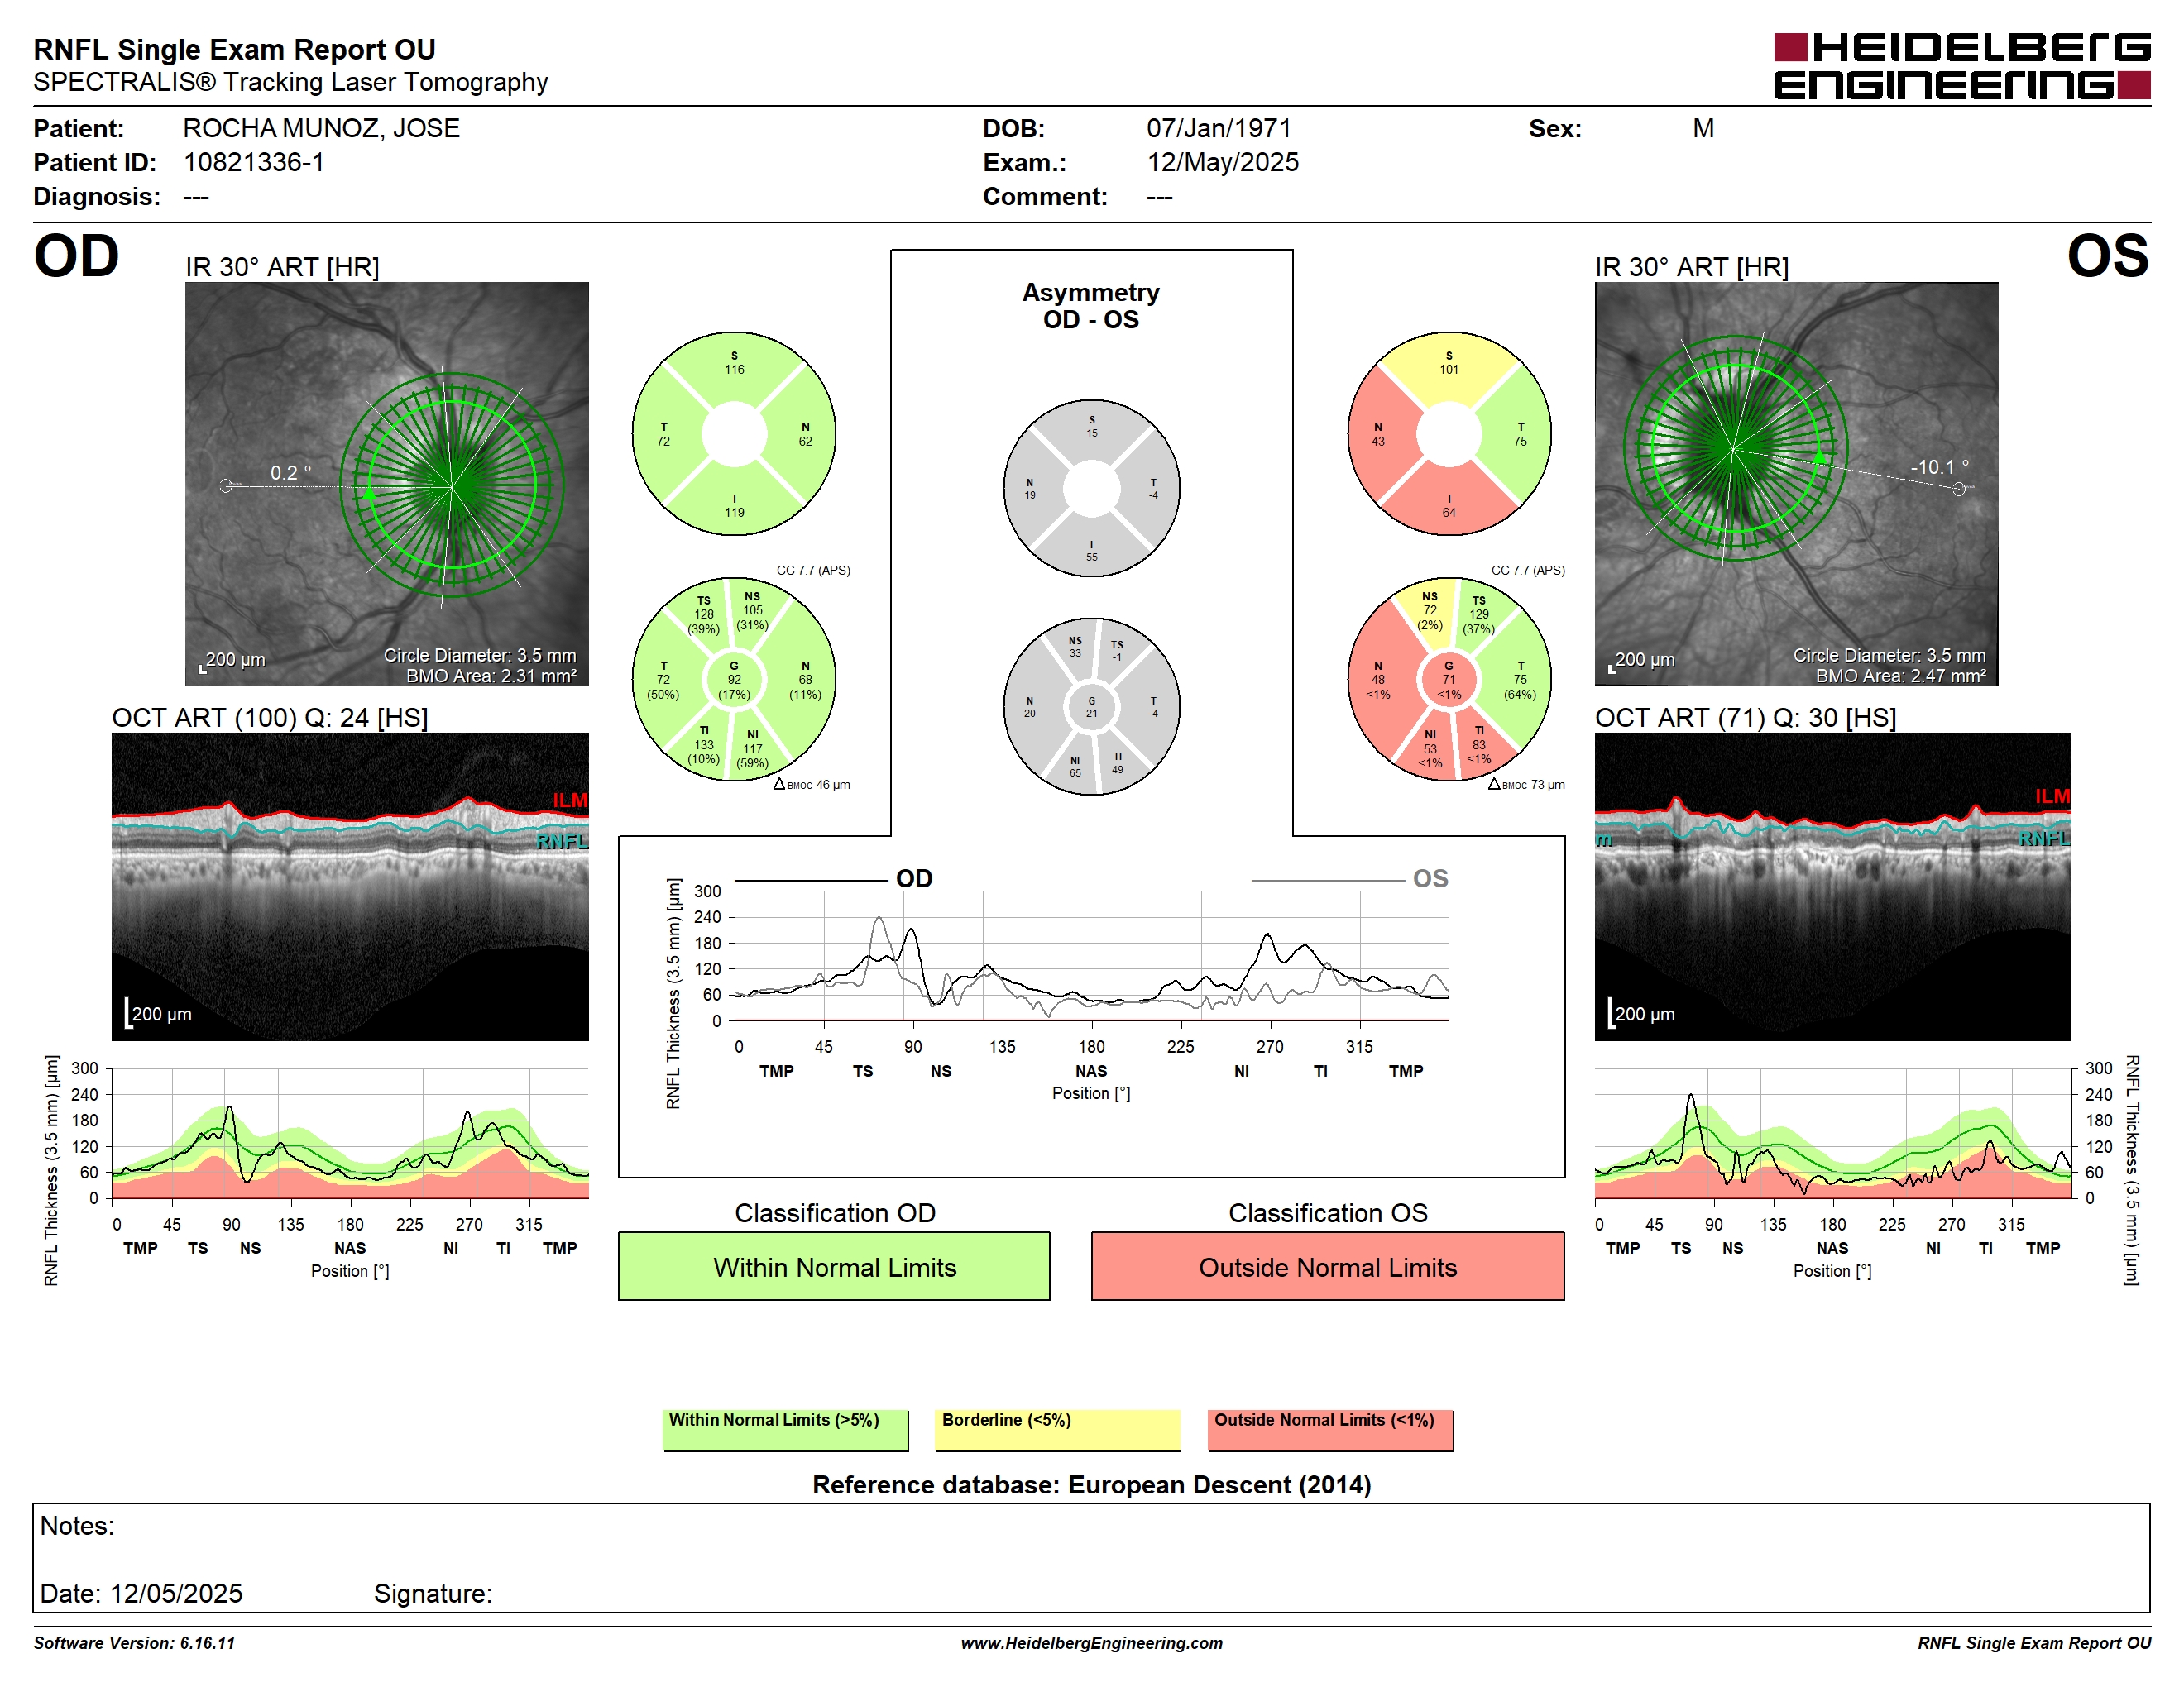Image resolution: width=2184 pixels, height=1687 pixels.
Task: Click the Software Version: 6.16.11 text
Action: (134, 1643)
